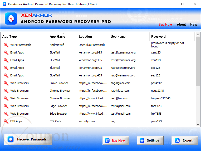Viewport: 201px width, 151px height.
Task: Select Open (No Password) location cell
Action: 91,45
